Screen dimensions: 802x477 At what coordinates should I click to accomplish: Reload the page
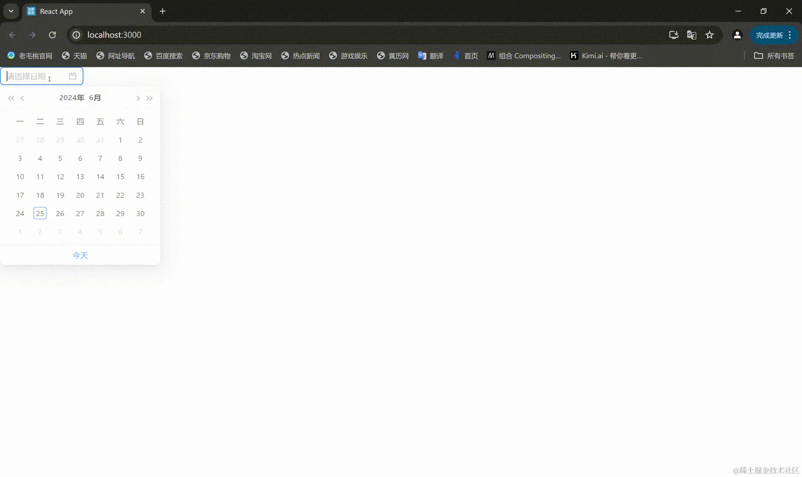point(52,35)
